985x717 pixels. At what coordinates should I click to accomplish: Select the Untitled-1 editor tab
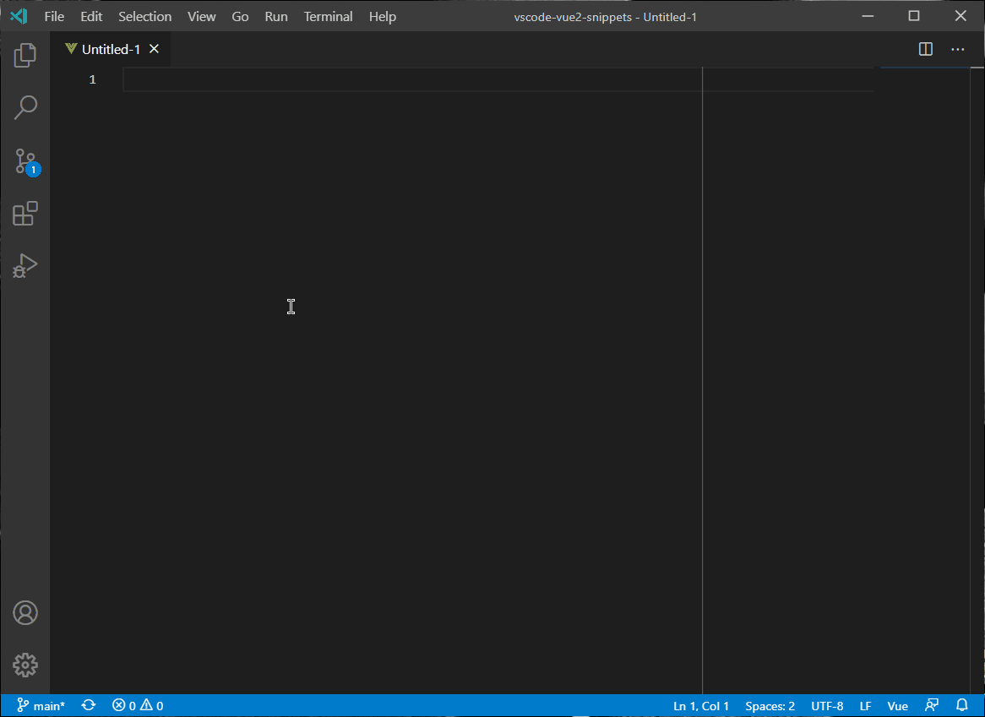click(111, 49)
